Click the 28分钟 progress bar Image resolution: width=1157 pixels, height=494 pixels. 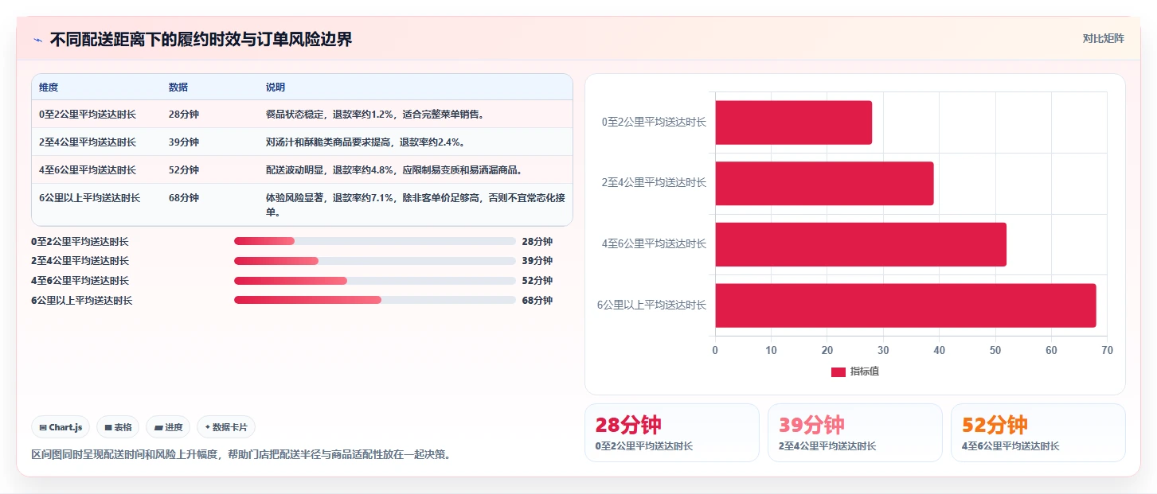tap(375, 241)
